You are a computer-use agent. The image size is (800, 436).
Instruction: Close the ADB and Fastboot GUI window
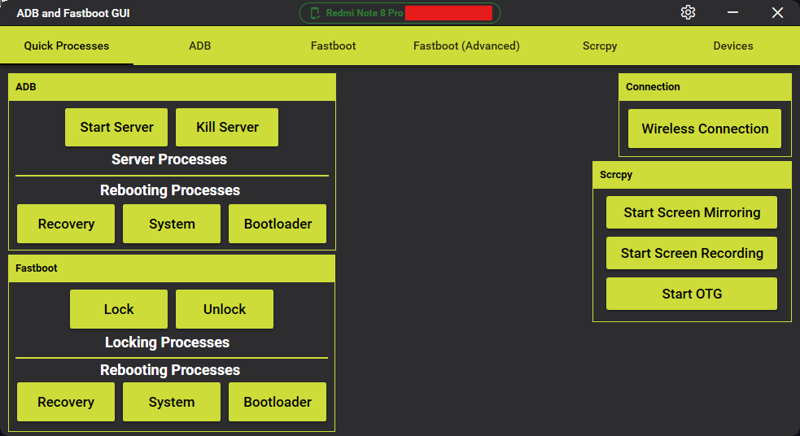pos(777,12)
